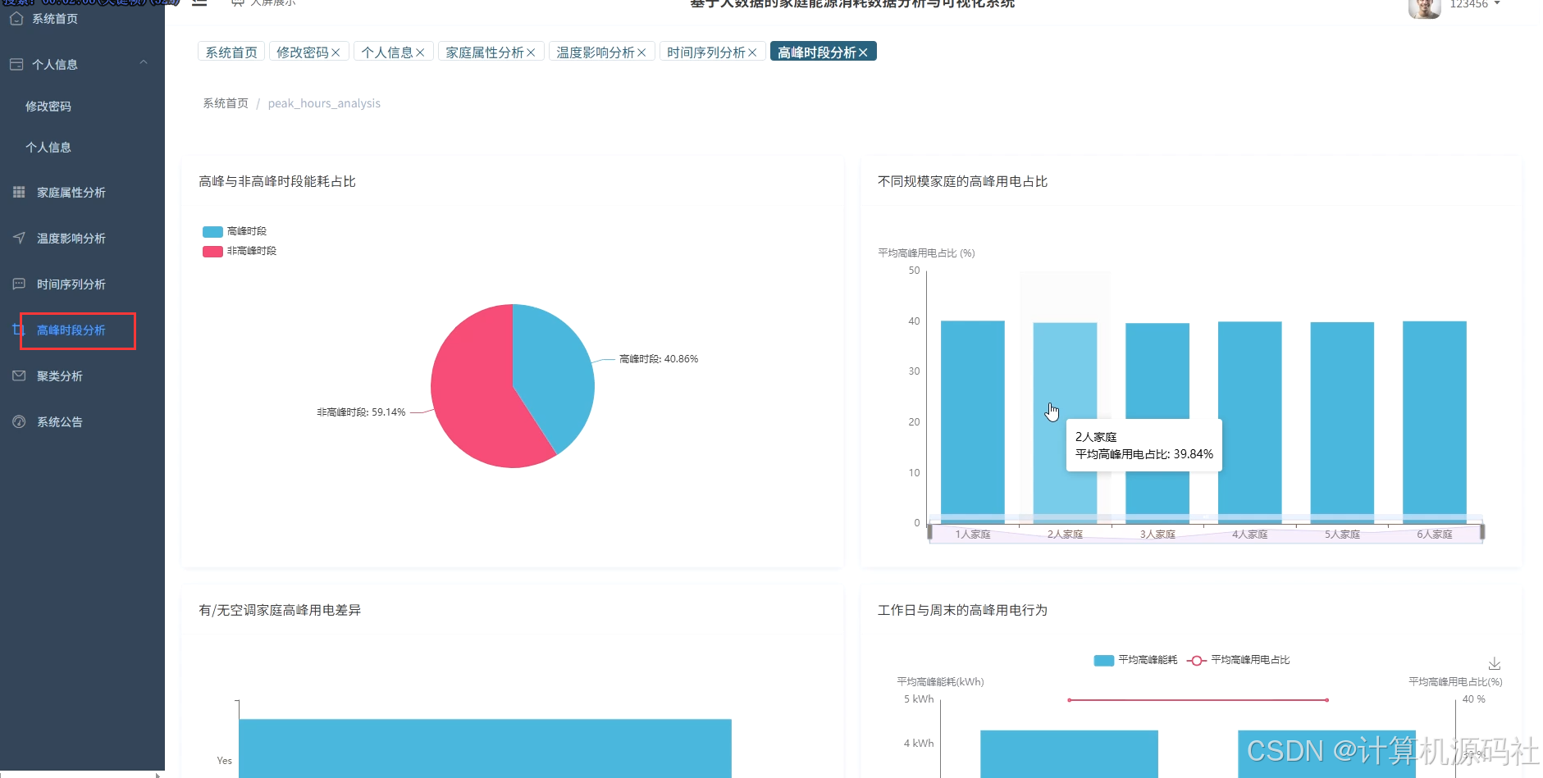Click the 5人家庭 bar
1543x778 pixels.
click(1342, 422)
